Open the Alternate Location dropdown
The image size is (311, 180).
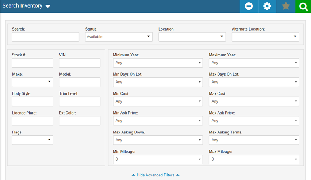click(265, 37)
